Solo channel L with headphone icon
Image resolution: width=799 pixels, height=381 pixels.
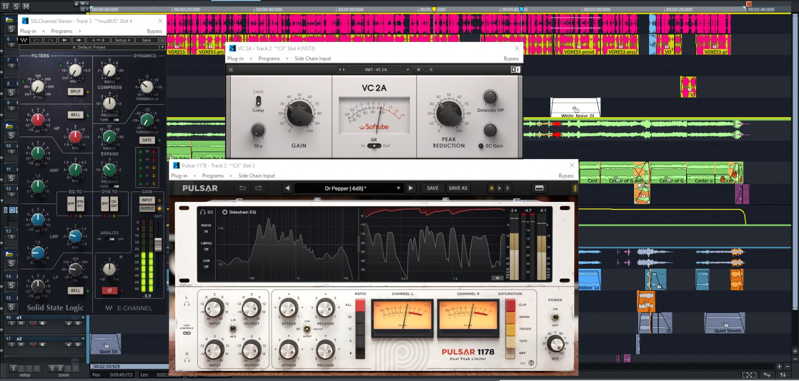pos(187,303)
